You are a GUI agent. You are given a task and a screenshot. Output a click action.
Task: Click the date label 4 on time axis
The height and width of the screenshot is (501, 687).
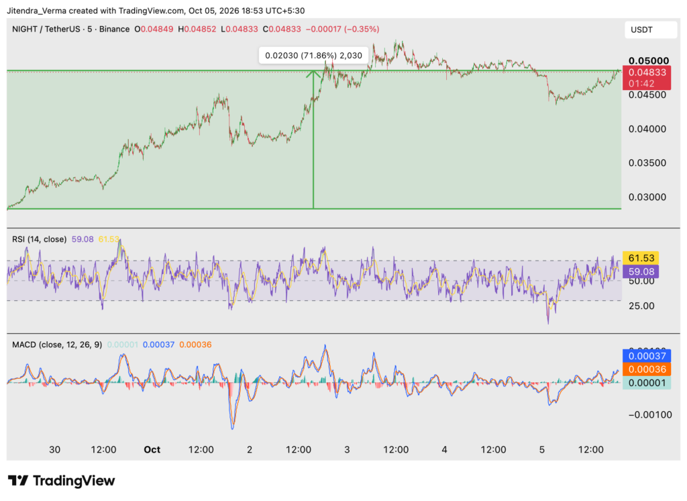(444, 450)
